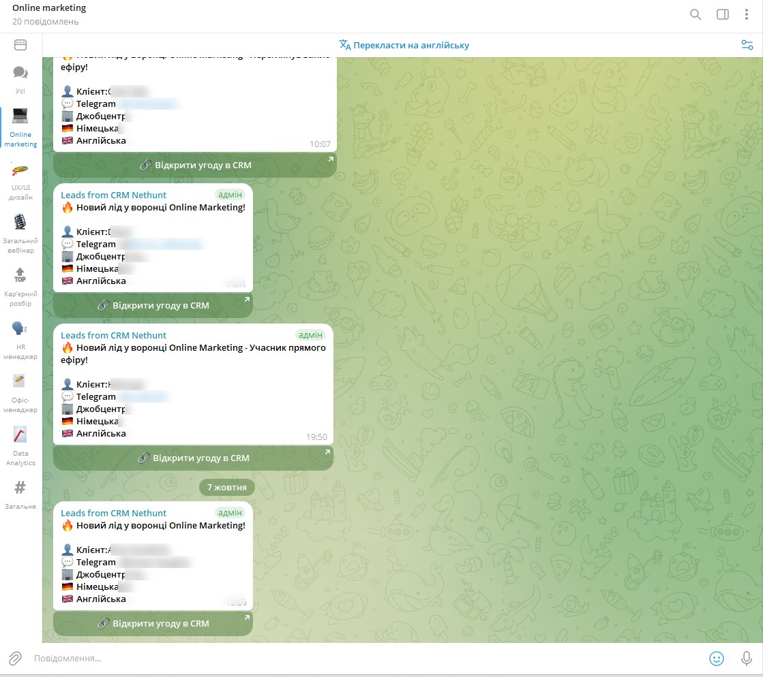
Task: Open translation settings in the translate bar
Action: coord(747,45)
